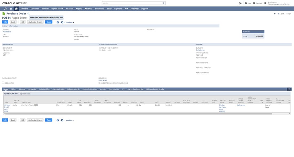The height and width of the screenshot is (157, 294).
Task: Open the Activities menu
Action: pos(24,9)
